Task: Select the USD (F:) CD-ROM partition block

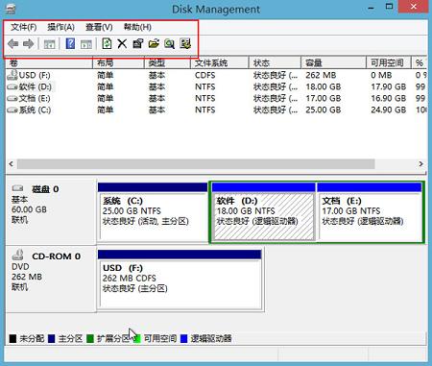Action: (x=180, y=281)
